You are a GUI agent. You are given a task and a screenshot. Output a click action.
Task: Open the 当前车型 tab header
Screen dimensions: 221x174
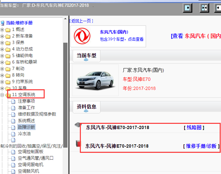pos(86,56)
